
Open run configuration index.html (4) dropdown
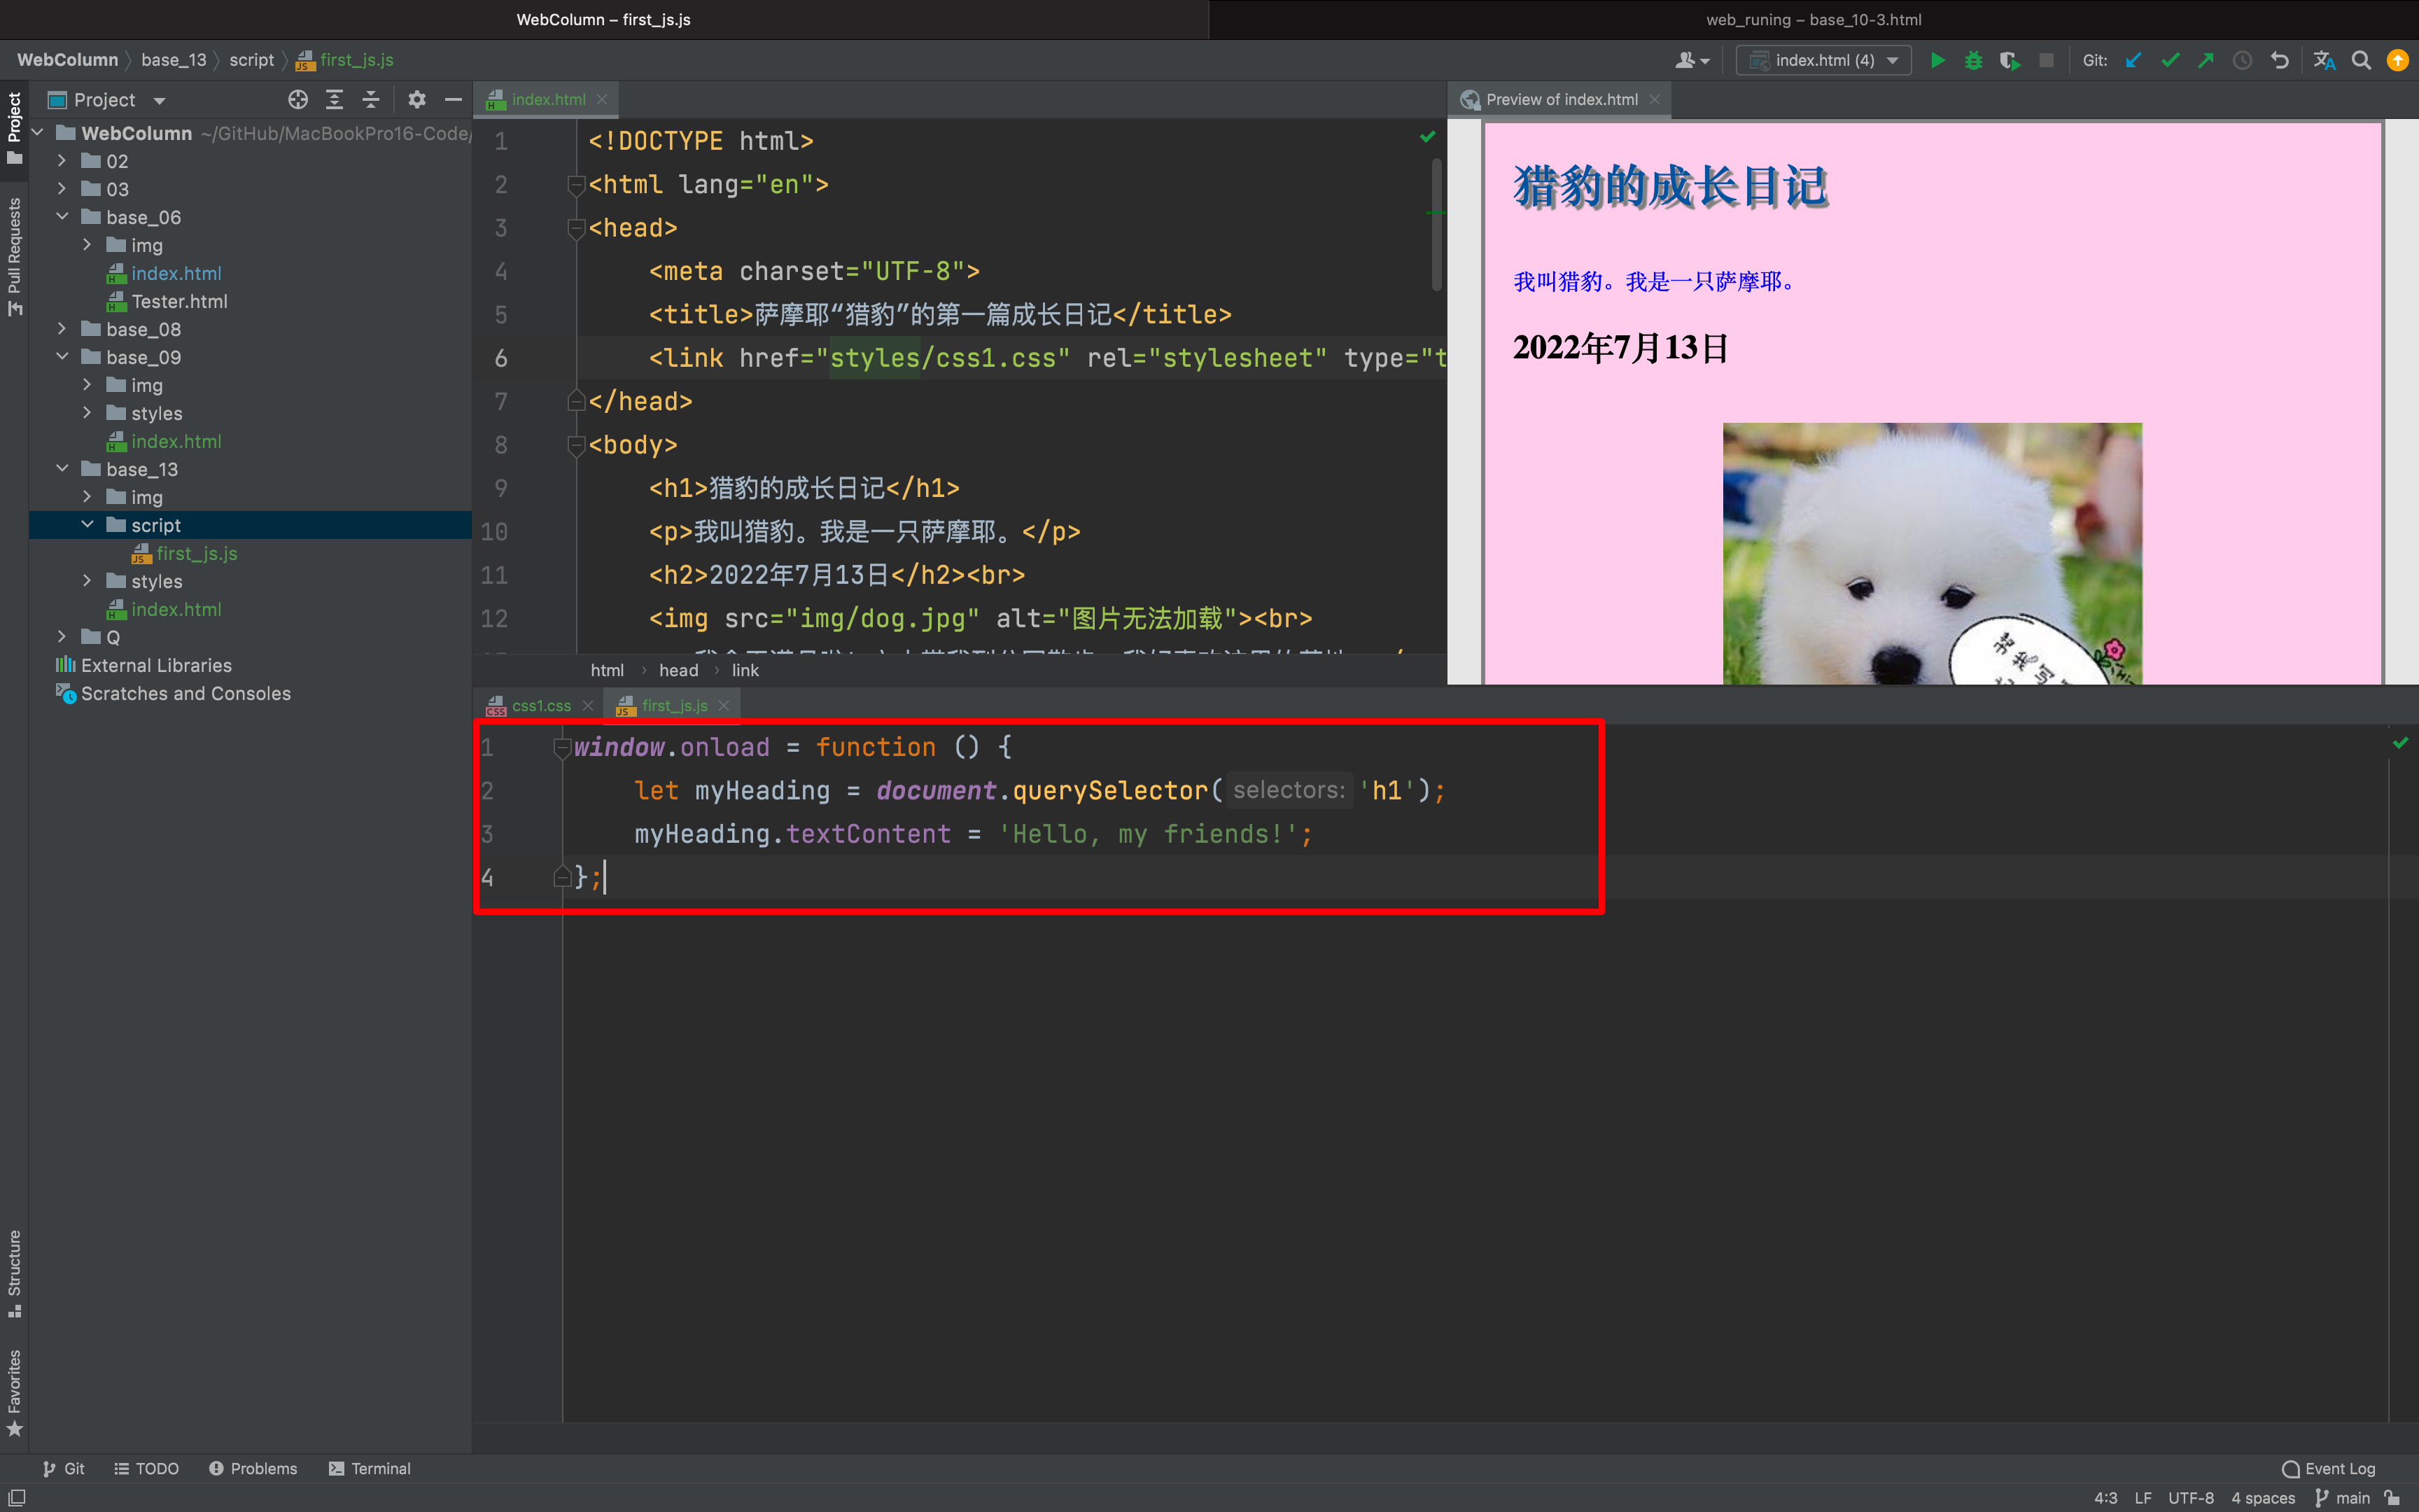tap(1823, 60)
